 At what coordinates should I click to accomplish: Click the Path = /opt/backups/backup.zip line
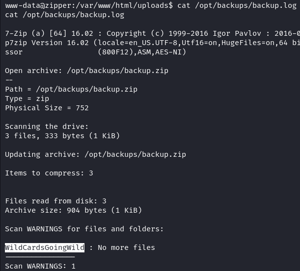coord(71,89)
